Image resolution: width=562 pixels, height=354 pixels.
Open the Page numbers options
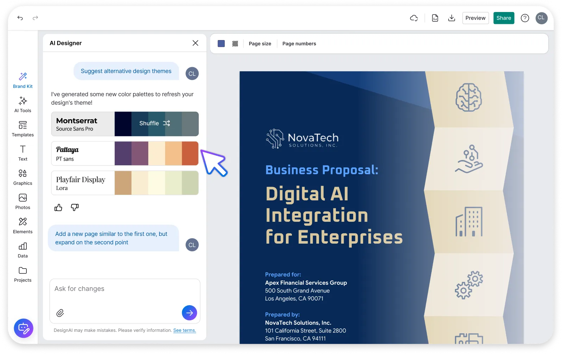(299, 44)
